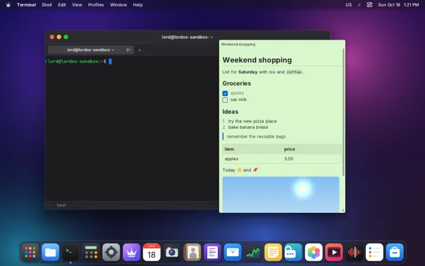Open the yellow Notes icon in dock

[x=273, y=252]
